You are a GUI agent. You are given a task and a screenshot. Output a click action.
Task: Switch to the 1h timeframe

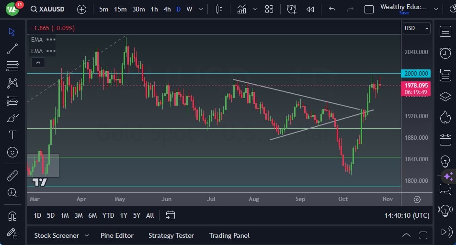coord(154,9)
